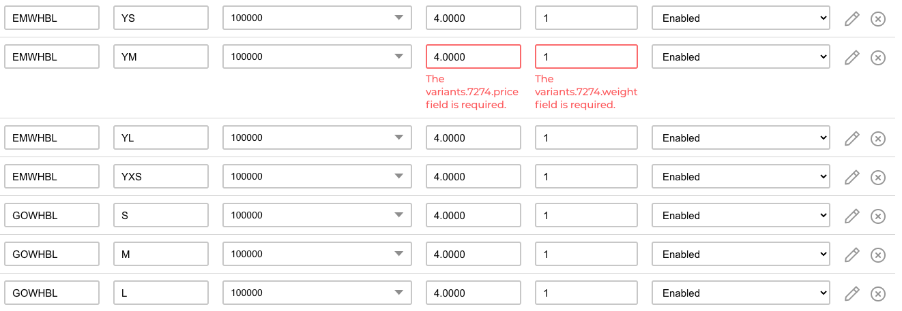The height and width of the screenshot is (311, 902).
Task: Edit the GOWHBL S variant
Action: (852, 216)
